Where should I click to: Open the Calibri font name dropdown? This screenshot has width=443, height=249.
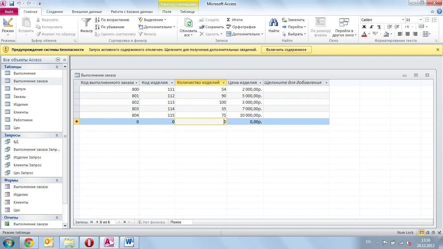pyautogui.click(x=403, y=20)
